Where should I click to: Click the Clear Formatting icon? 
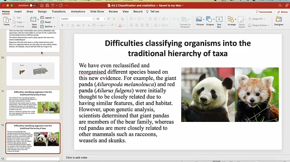(122, 19)
